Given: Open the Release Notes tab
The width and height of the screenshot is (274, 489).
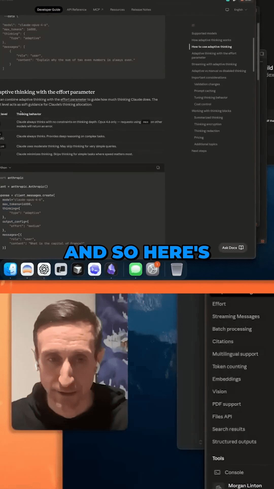Looking at the screenshot, I should point(141,10).
